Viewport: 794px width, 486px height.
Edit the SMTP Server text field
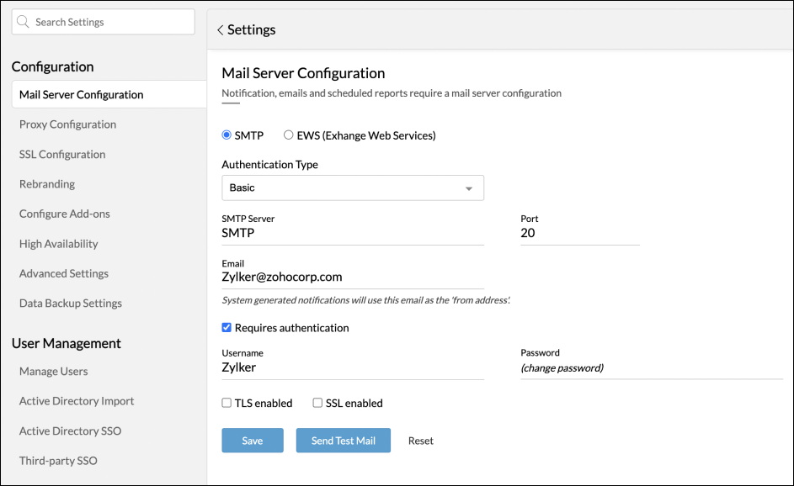click(352, 234)
